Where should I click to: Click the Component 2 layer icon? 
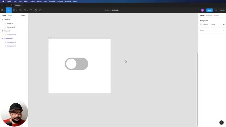tap(6, 42)
